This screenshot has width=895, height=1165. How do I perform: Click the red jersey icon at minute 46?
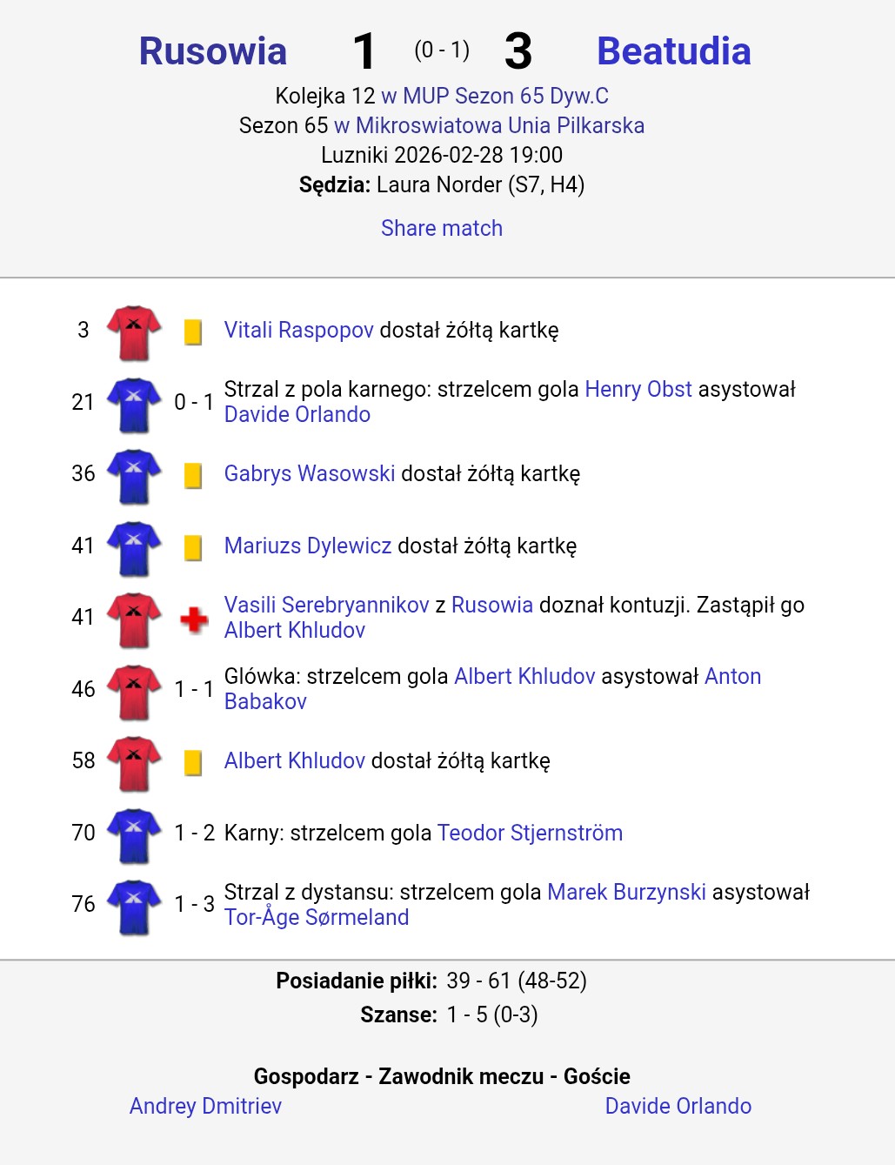point(134,692)
